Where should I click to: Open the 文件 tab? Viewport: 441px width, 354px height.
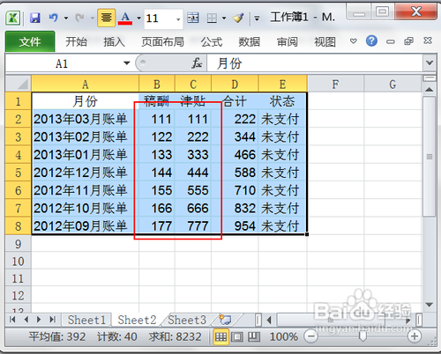[x=30, y=41]
